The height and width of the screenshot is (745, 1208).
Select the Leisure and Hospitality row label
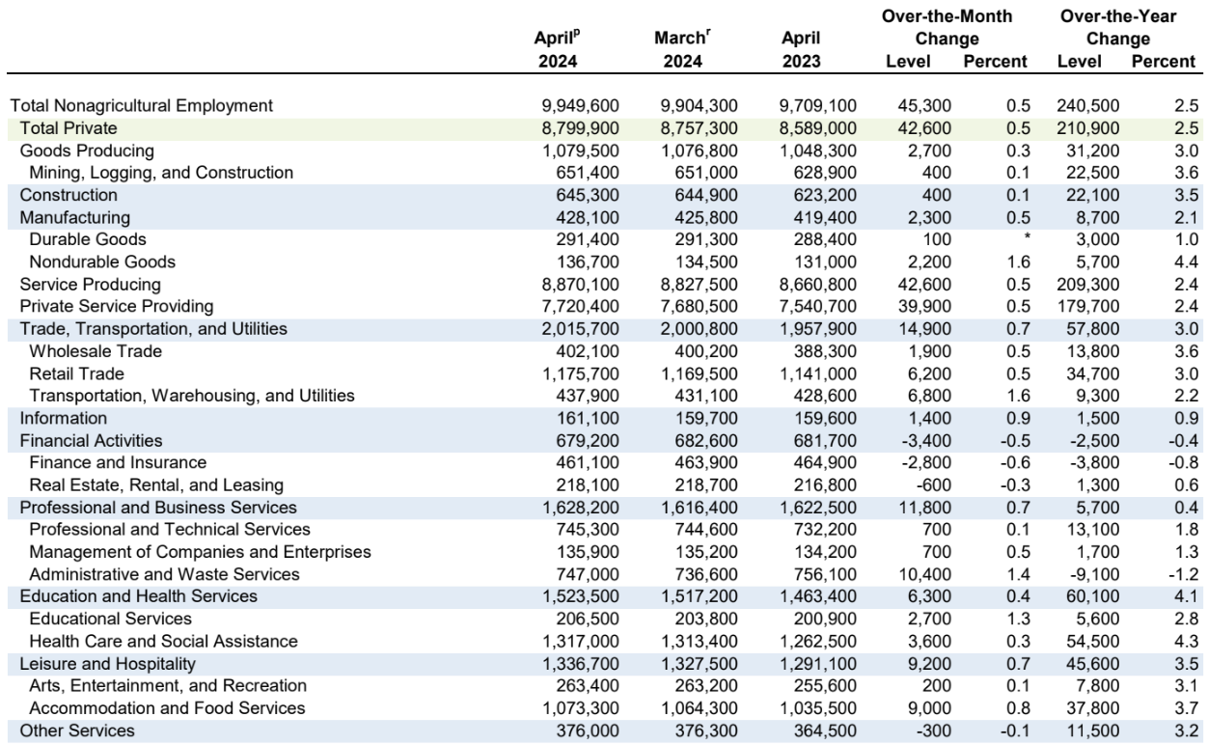[x=108, y=663]
